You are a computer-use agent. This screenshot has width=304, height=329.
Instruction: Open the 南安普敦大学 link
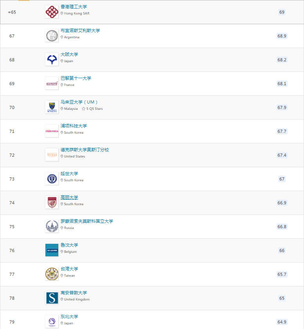tap(74, 293)
